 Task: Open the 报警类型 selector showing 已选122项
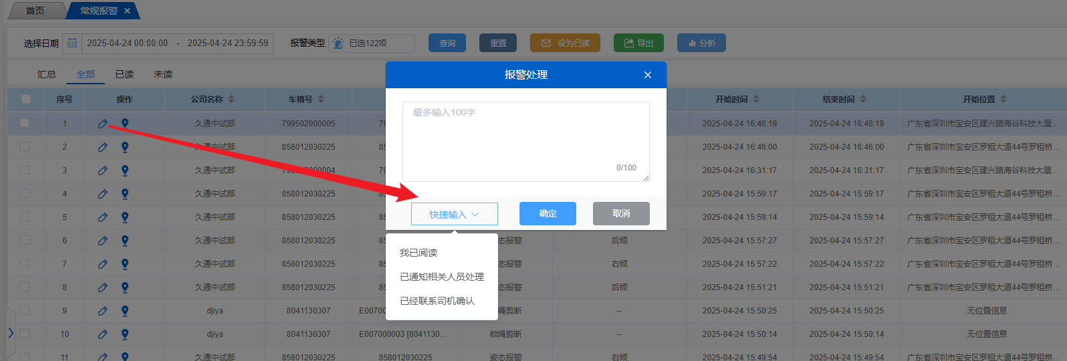pyautogui.click(x=372, y=43)
